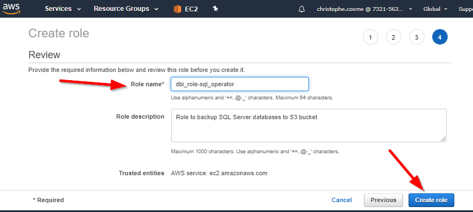Click the 'Maximum 64 characters' hint text
Image resolution: width=473 pixels, height=212 pixels.
(x=304, y=98)
